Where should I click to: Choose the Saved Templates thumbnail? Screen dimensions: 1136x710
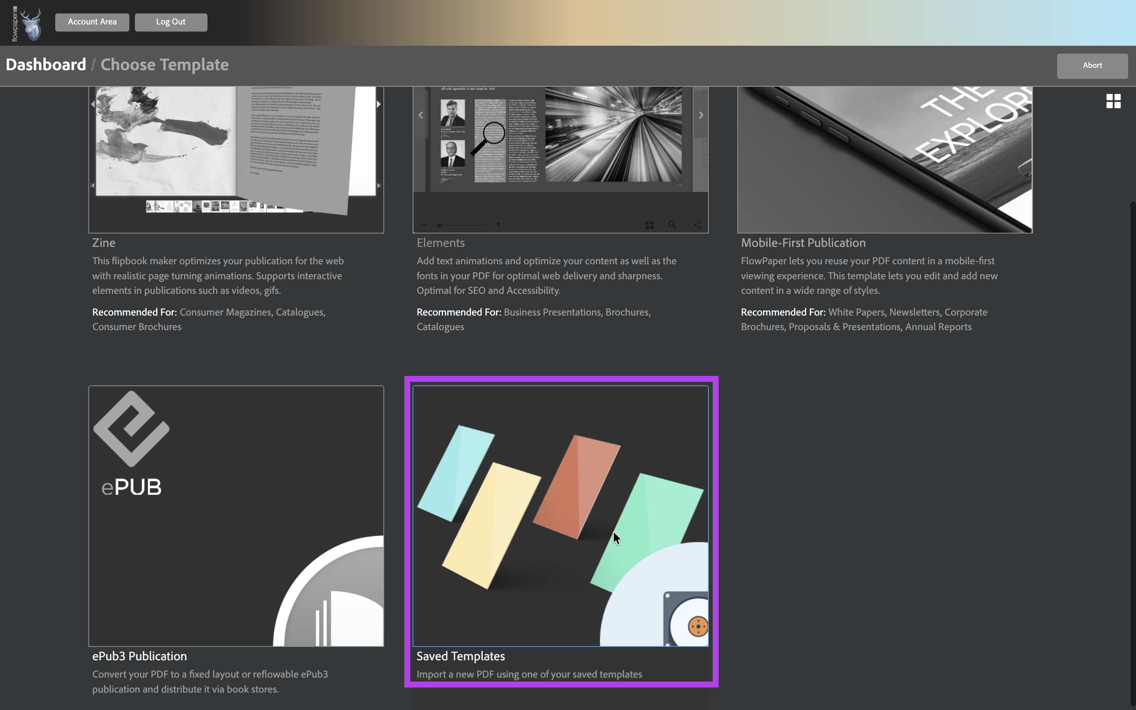pyautogui.click(x=561, y=516)
